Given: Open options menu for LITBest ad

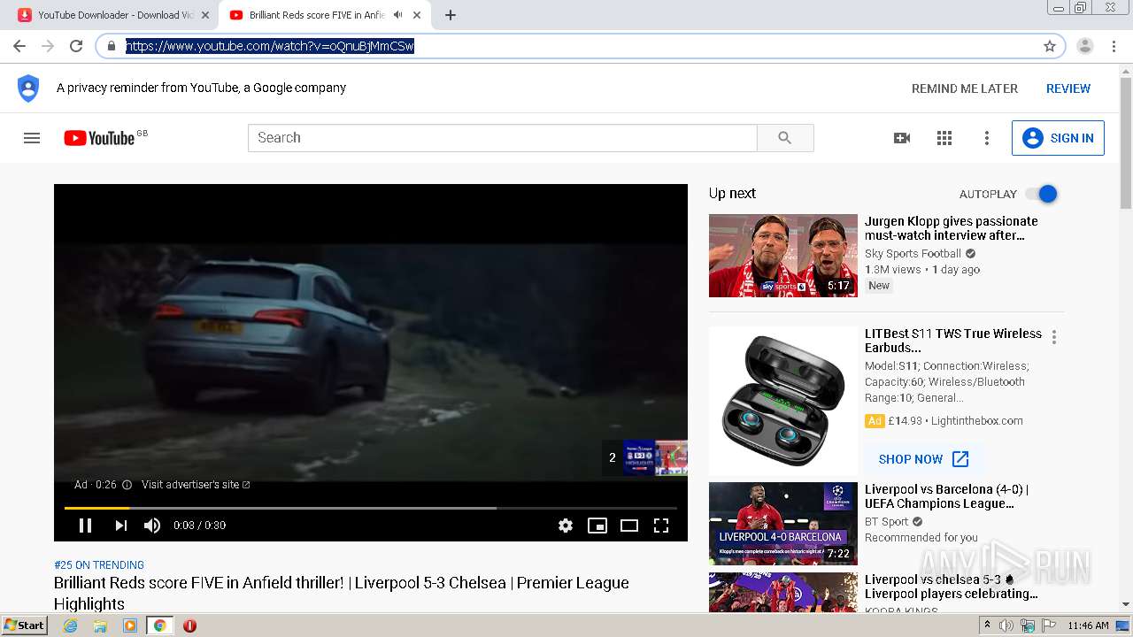Looking at the screenshot, I should [x=1054, y=337].
